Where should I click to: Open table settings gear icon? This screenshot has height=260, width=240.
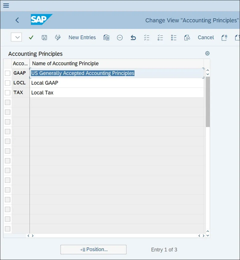pyautogui.click(x=207, y=53)
